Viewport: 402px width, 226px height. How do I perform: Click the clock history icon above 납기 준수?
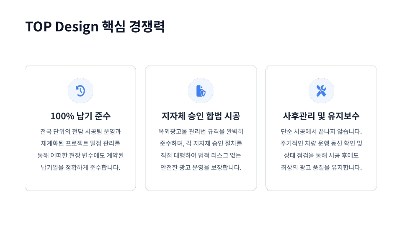[x=80, y=91]
